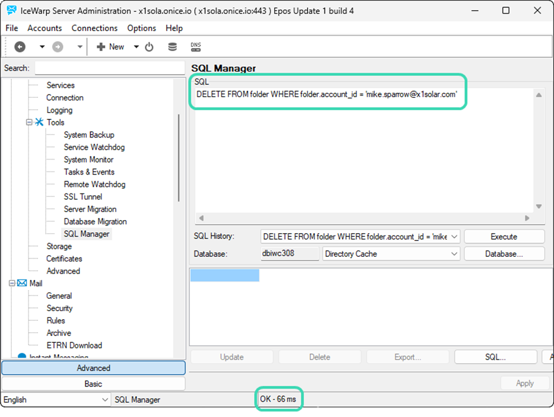Select ETRN Download under Mail
Image resolution: width=554 pixels, height=417 pixels.
(x=74, y=345)
